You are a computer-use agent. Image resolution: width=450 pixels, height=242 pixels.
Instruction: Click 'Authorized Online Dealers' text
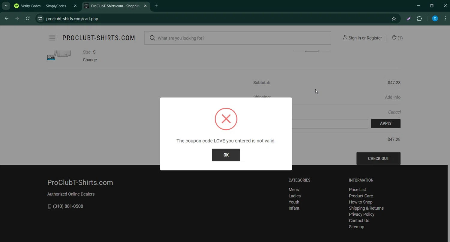(71, 194)
